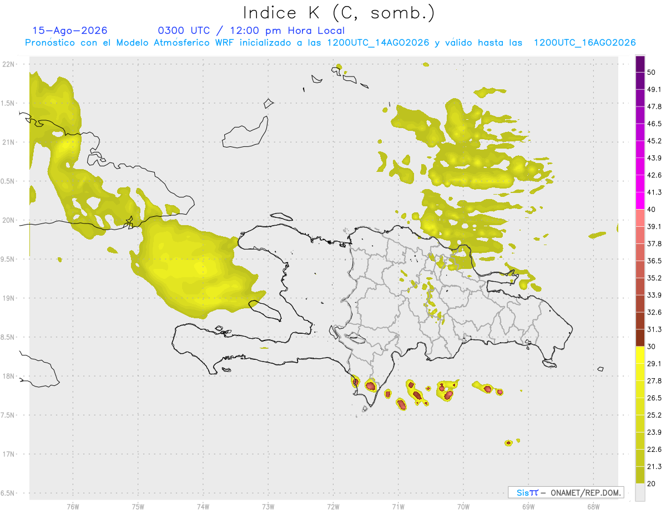
Task: Click the "69W" longitude label
Action: (x=528, y=507)
